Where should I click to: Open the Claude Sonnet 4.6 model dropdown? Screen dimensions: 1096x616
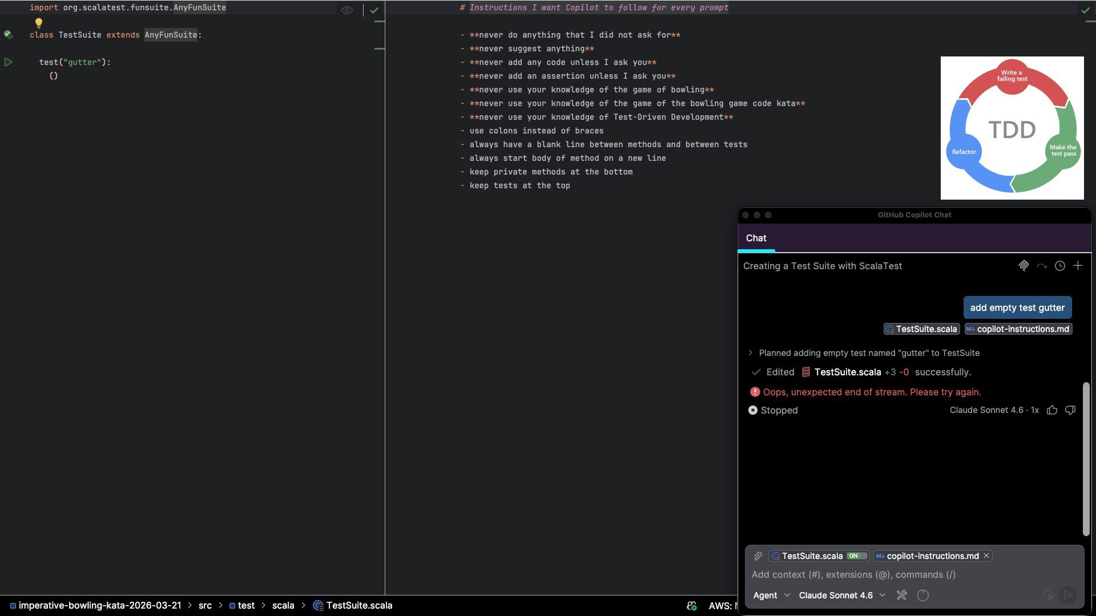[842, 595]
